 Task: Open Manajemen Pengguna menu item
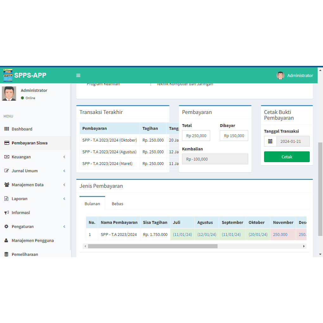coord(35,240)
